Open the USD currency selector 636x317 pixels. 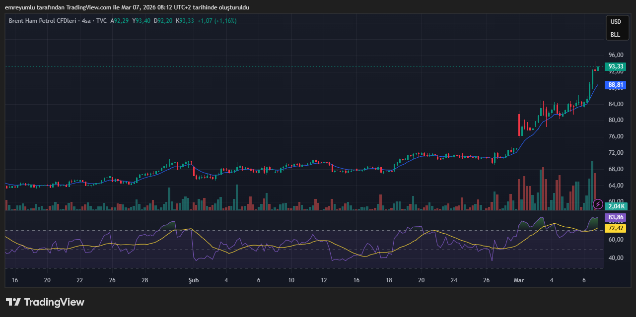[616, 22]
